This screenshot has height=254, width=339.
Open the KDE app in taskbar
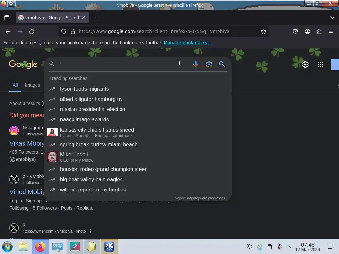pos(109,247)
